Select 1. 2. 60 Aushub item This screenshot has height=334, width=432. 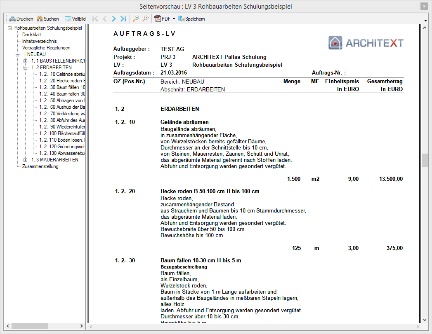click(x=62, y=107)
